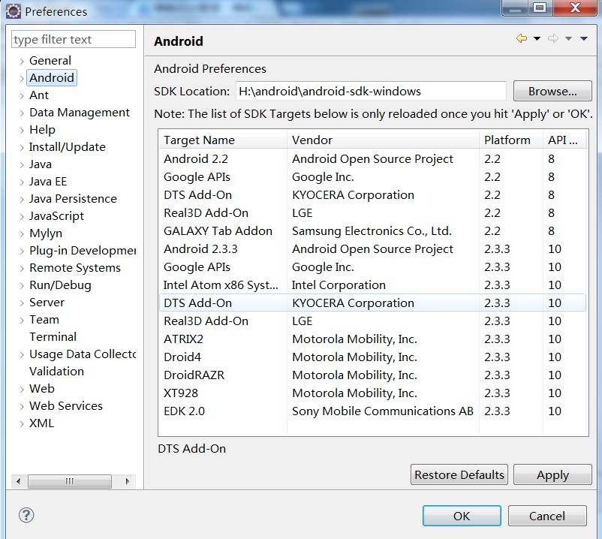Open the preferences view menu dropdown
Viewport: 602px width, 539px height.
584,38
